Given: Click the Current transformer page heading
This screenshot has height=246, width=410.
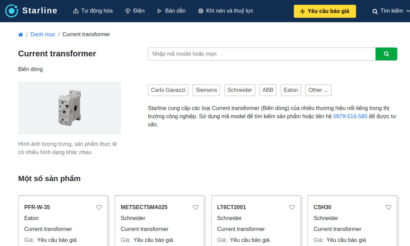Looking at the screenshot, I should 57,53.
